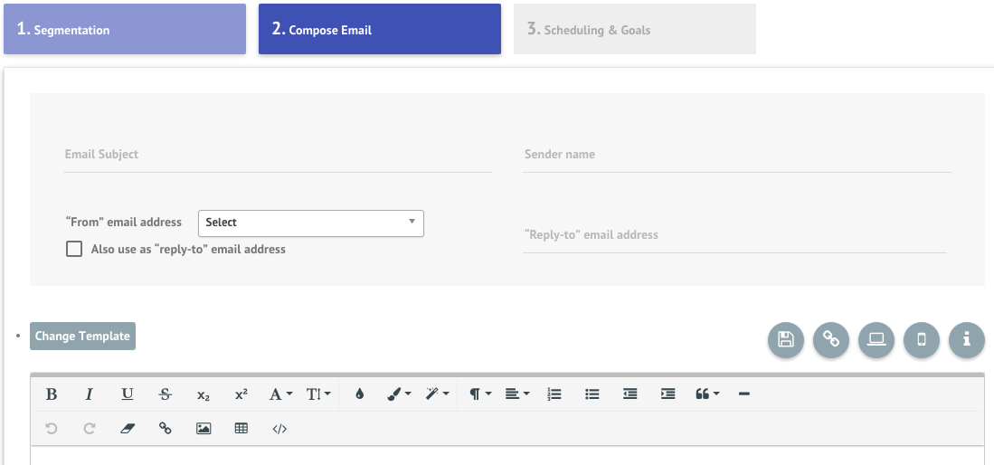Image resolution: width=994 pixels, height=465 pixels.
Task: Increase indent of paragraph
Action: tap(667, 394)
